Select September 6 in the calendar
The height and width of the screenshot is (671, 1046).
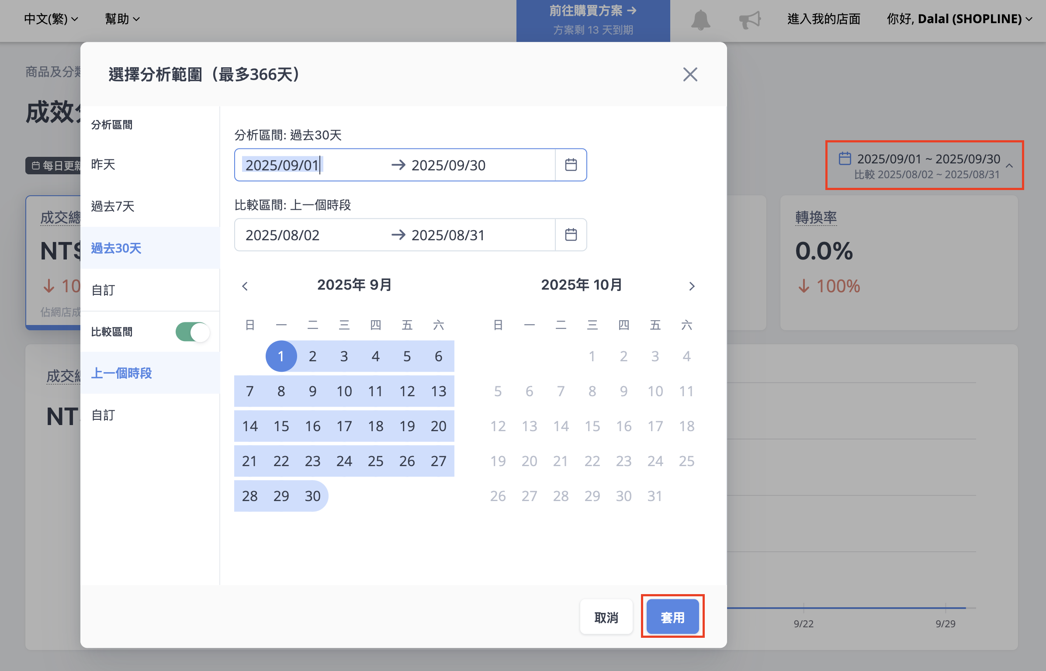click(438, 356)
